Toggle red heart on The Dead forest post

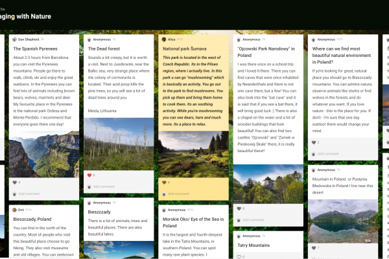click(x=89, y=175)
